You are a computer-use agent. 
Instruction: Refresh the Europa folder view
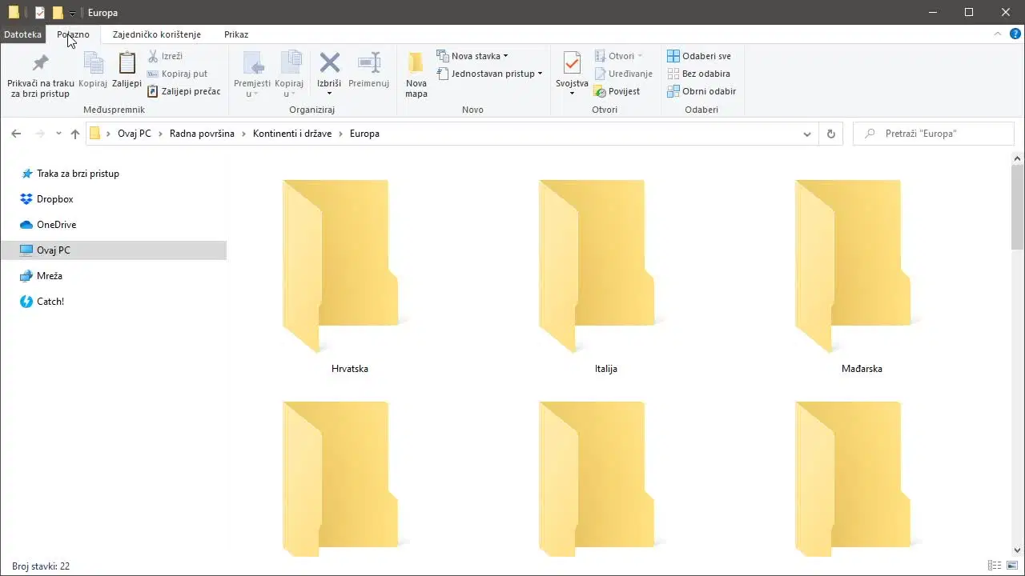pos(830,134)
